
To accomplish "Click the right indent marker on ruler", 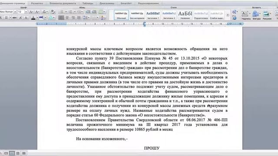I will 228,24.
